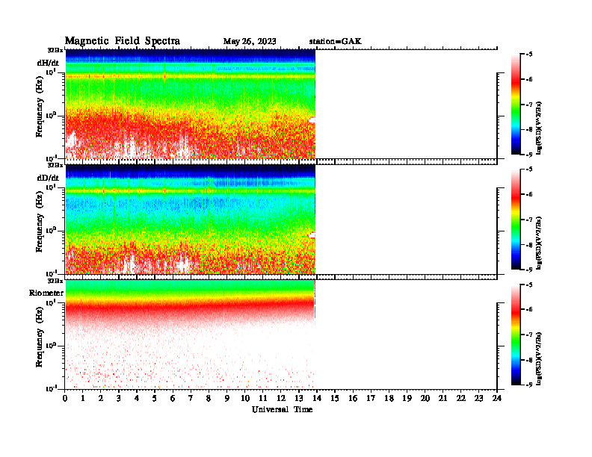Click the color bar beside dH/dt panel
Viewport: 592px width, 457px height.
tap(516, 104)
